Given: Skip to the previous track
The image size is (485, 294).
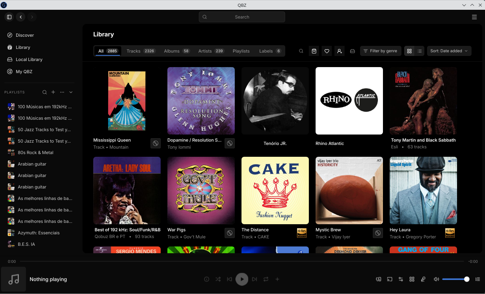Looking at the screenshot, I should pos(229,279).
